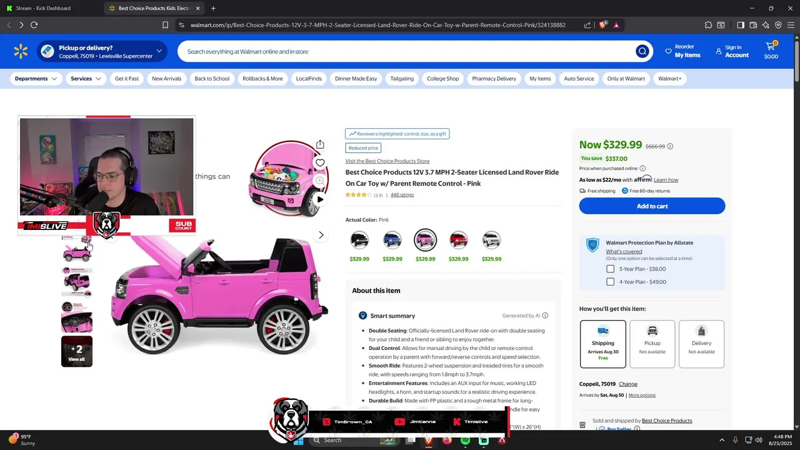This screenshot has height=450, width=800.
Task: Open the Get it Fast category
Action: [x=127, y=79]
